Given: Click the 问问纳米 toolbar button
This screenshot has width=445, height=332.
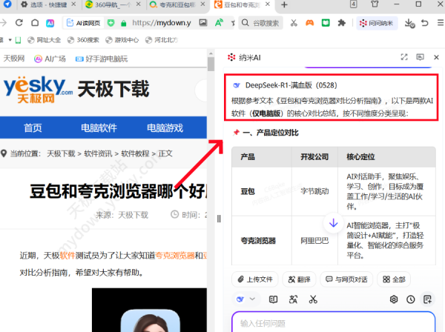Looking at the screenshot, I should pos(378,24).
